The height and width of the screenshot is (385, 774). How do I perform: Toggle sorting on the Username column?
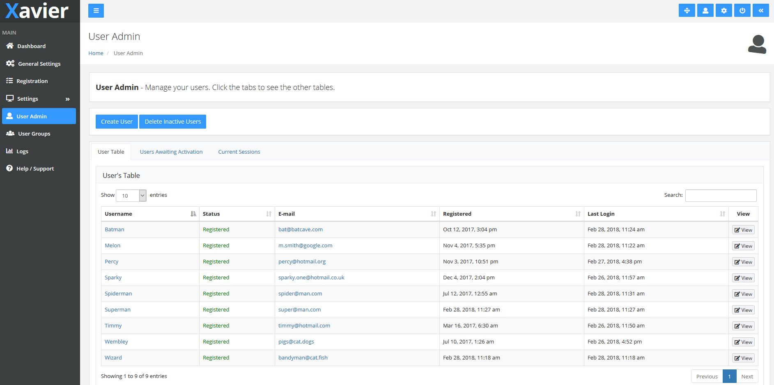(193, 214)
